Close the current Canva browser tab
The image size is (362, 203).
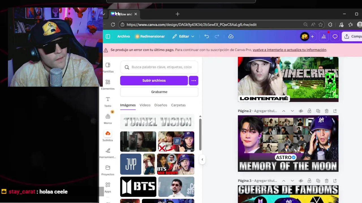[x=135, y=14]
